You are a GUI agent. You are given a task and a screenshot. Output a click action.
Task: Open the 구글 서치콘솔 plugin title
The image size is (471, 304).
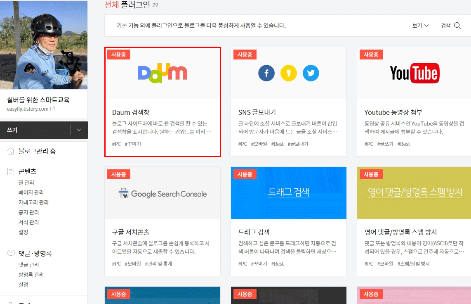pyautogui.click(x=131, y=232)
